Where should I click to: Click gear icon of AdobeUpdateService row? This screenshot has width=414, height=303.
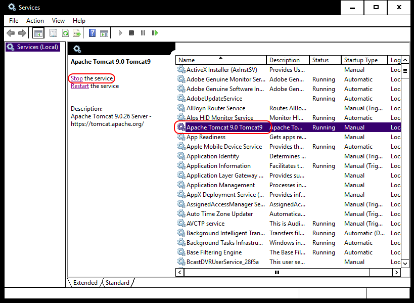pyautogui.click(x=181, y=99)
